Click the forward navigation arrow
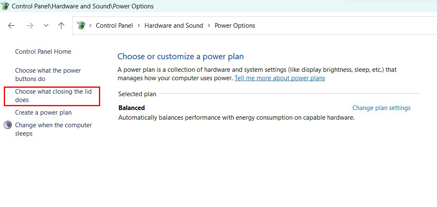The image size is (437, 207). (30, 26)
